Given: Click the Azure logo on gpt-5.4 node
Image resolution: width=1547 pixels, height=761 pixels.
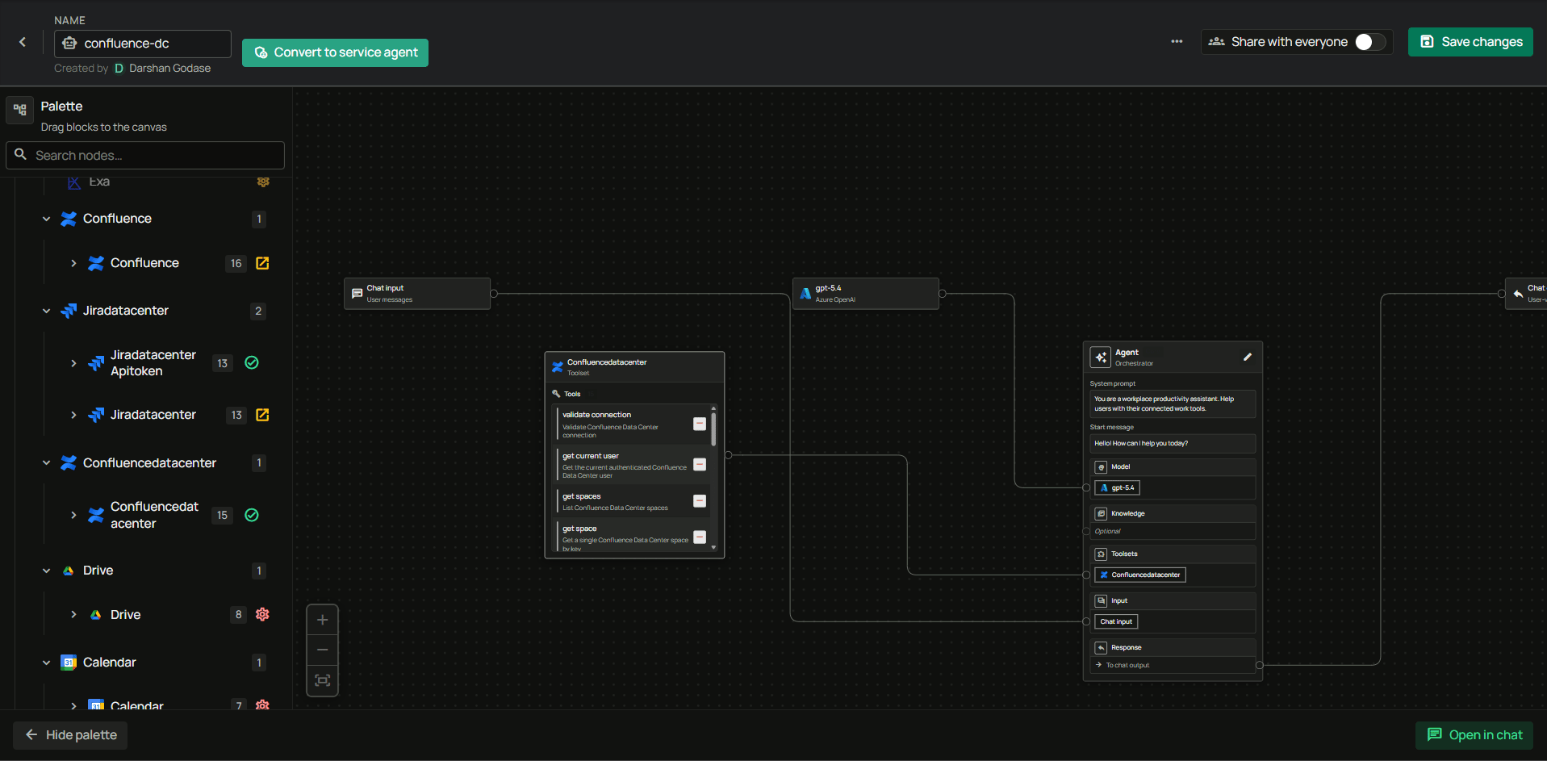Looking at the screenshot, I should 805,294.
